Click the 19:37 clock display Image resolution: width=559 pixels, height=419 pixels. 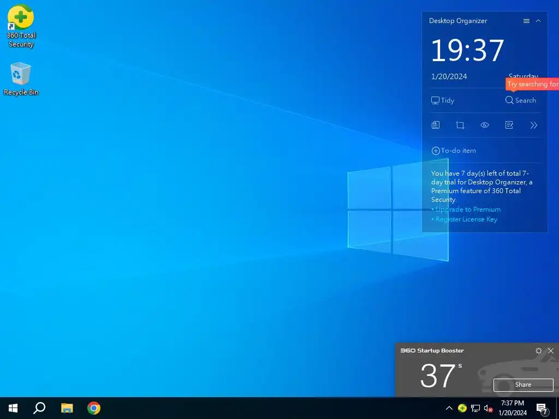pos(467,50)
